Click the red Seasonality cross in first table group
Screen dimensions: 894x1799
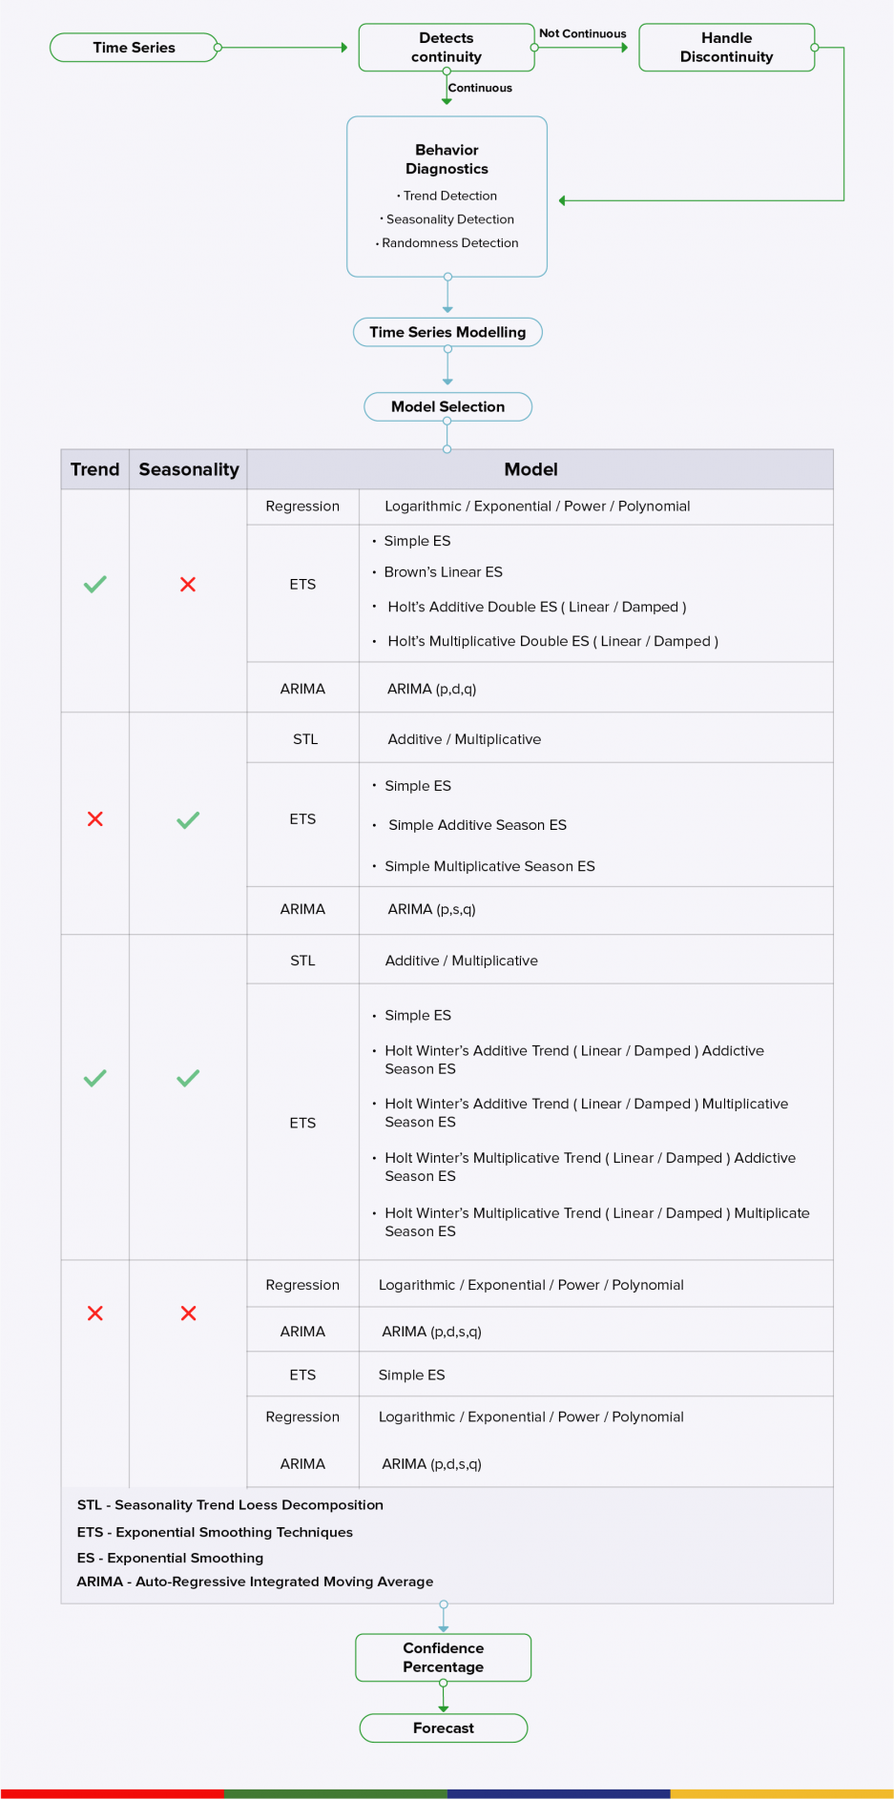pyautogui.click(x=188, y=584)
